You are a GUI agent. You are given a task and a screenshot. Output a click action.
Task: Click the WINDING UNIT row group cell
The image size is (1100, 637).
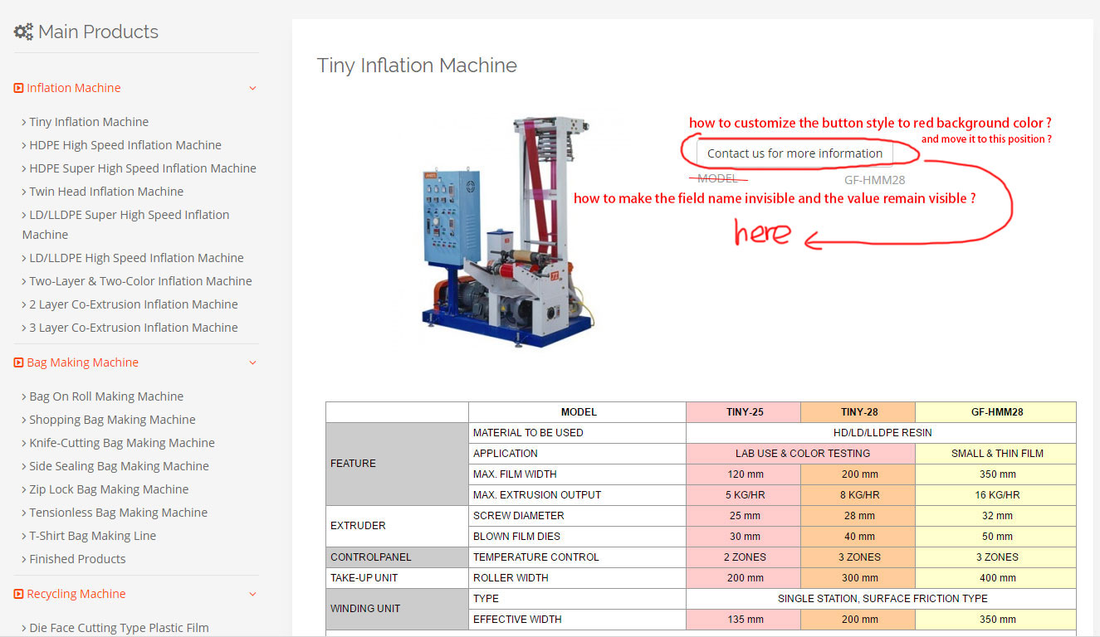pos(398,609)
